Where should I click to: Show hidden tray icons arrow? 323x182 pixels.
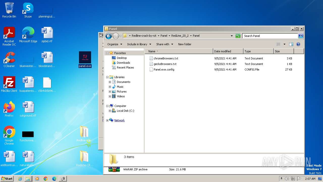coord(281,179)
